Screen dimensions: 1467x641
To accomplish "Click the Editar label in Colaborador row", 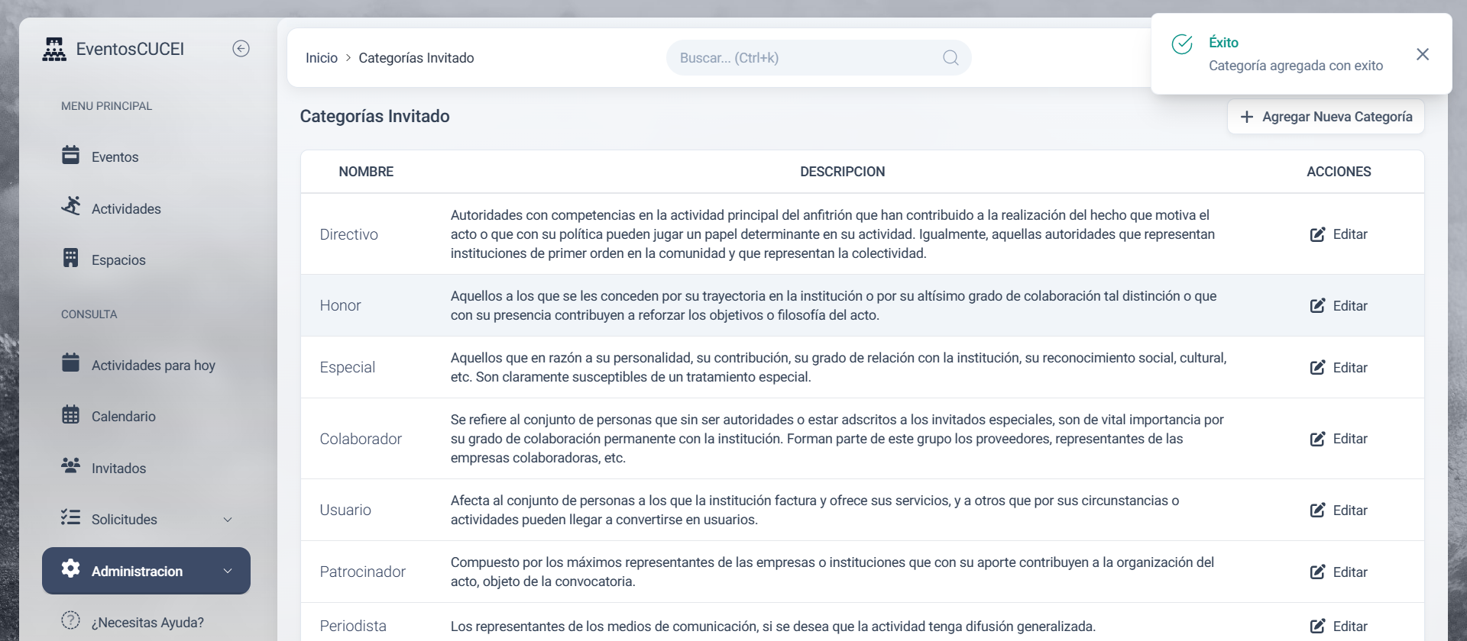I will coord(1350,439).
